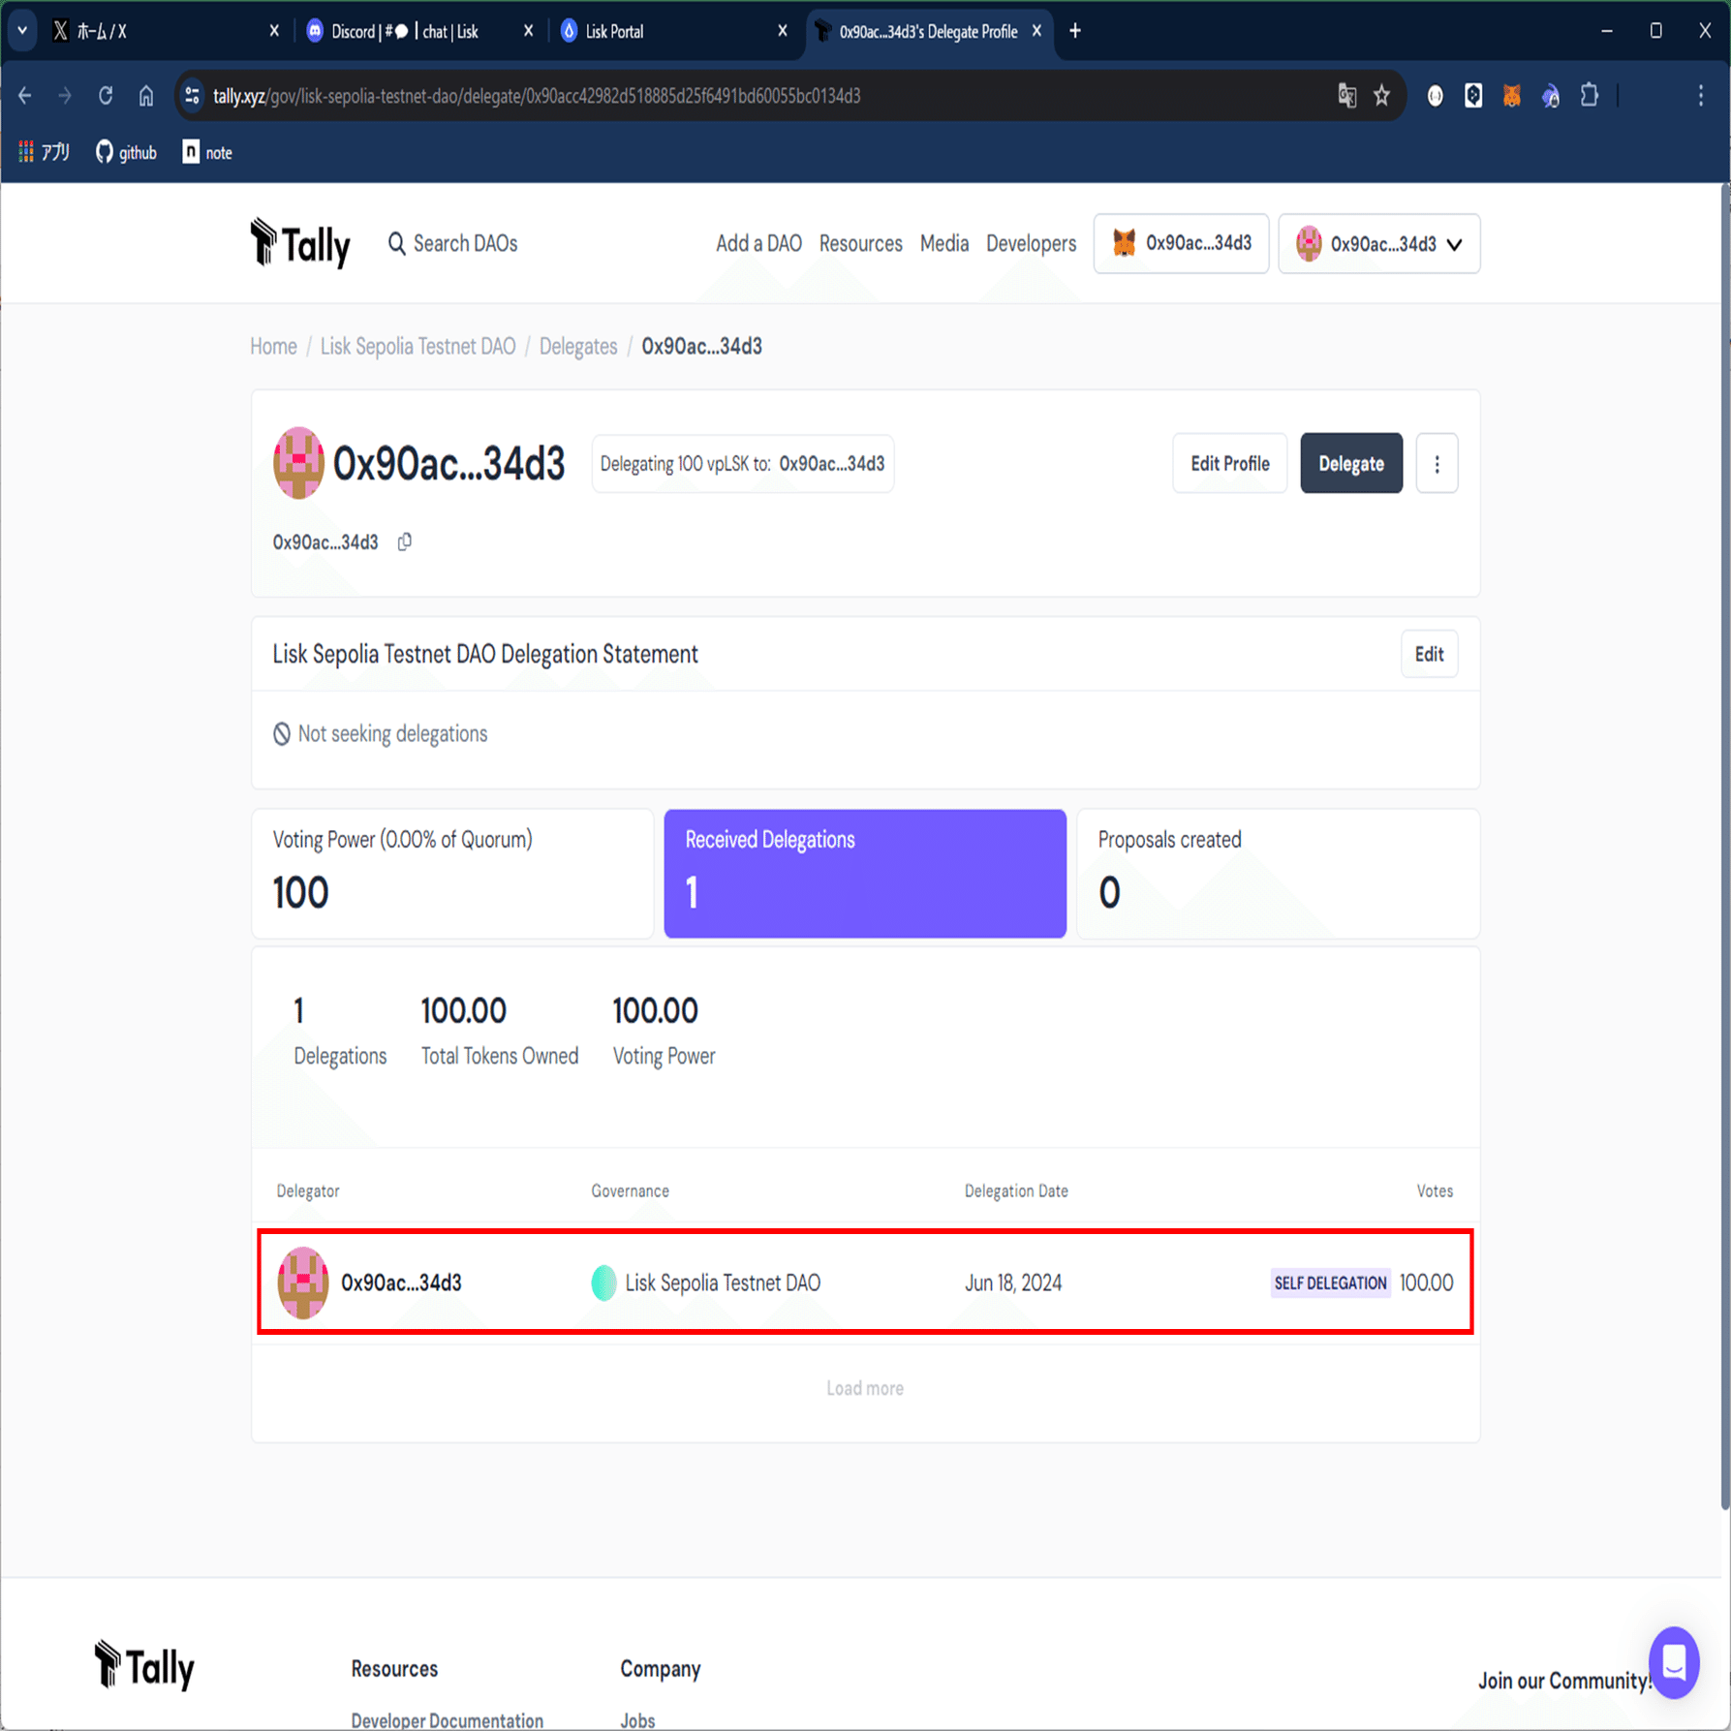
Task: Open Chrome's three-dot main menu
Action: tap(1700, 96)
